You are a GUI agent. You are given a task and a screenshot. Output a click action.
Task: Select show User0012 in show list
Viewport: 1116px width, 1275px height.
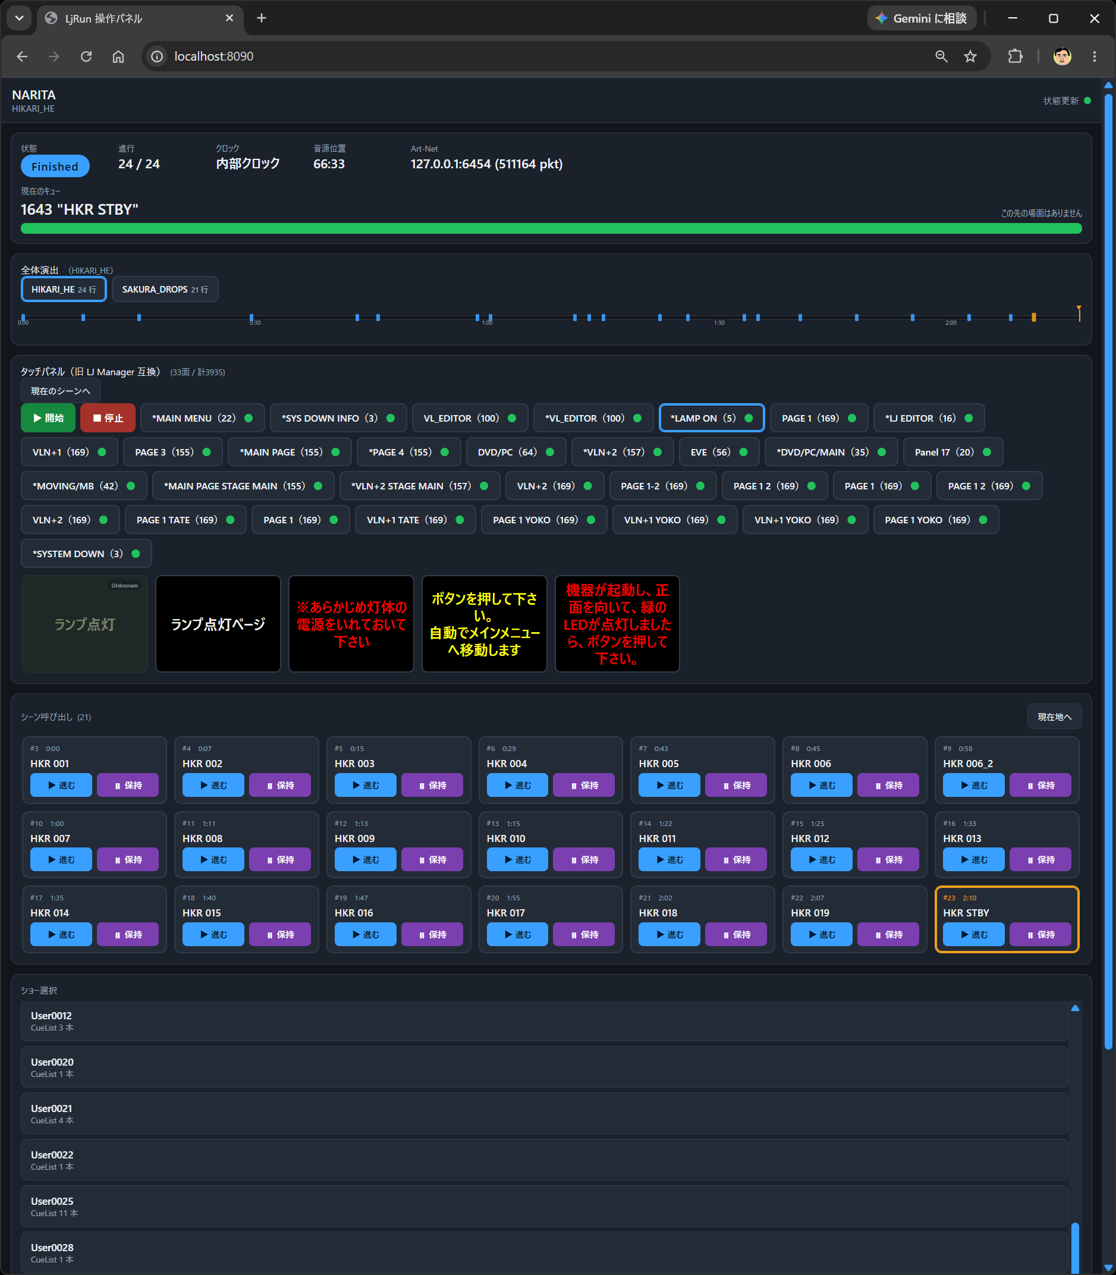[x=544, y=1020]
